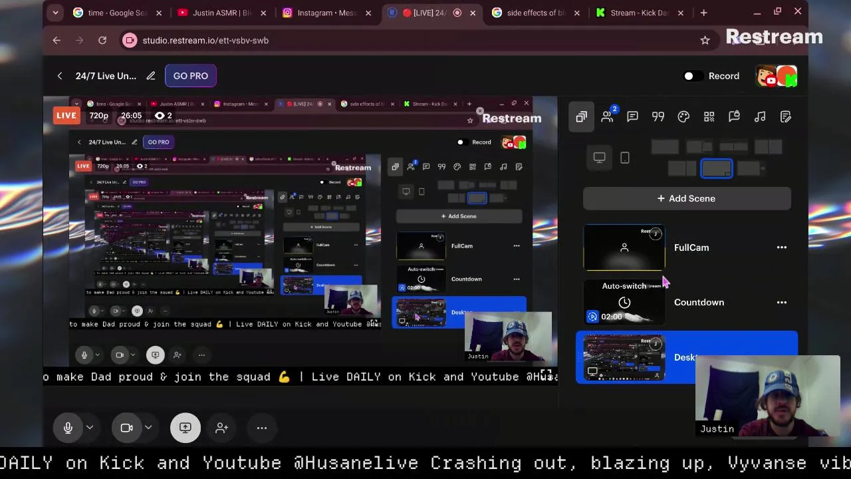
Task: Click the viewer count eye icon
Action: point(160,116)
